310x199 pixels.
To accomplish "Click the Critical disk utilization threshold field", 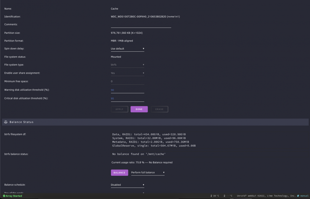I will pyautogui.click(x=127, y=98).
